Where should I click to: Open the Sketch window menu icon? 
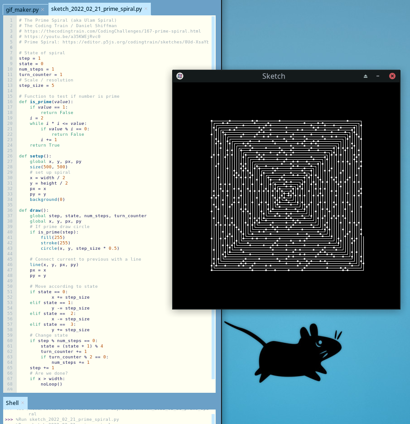pos(180,76)
